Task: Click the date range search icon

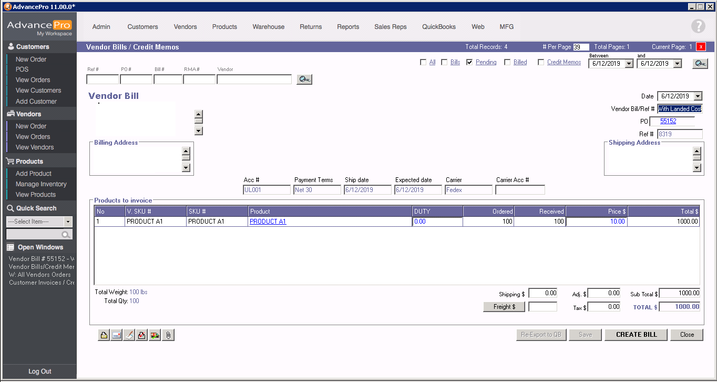Action: pos(700,64)
